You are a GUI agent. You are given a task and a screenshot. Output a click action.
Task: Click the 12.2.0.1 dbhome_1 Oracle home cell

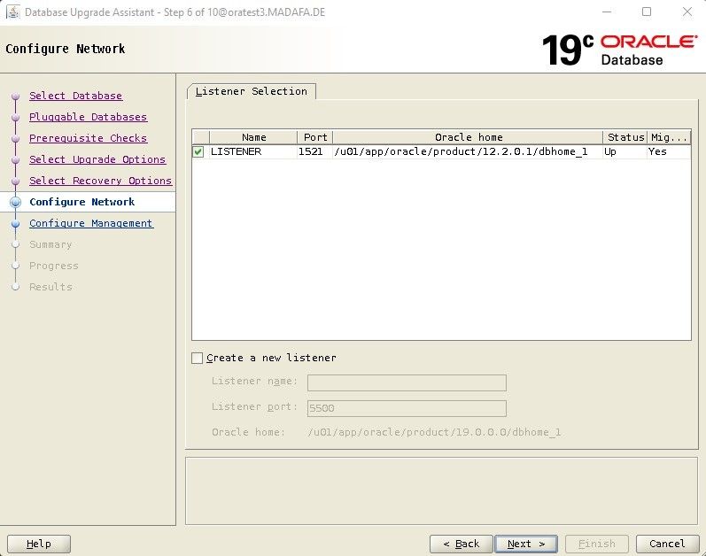point(469,151)
